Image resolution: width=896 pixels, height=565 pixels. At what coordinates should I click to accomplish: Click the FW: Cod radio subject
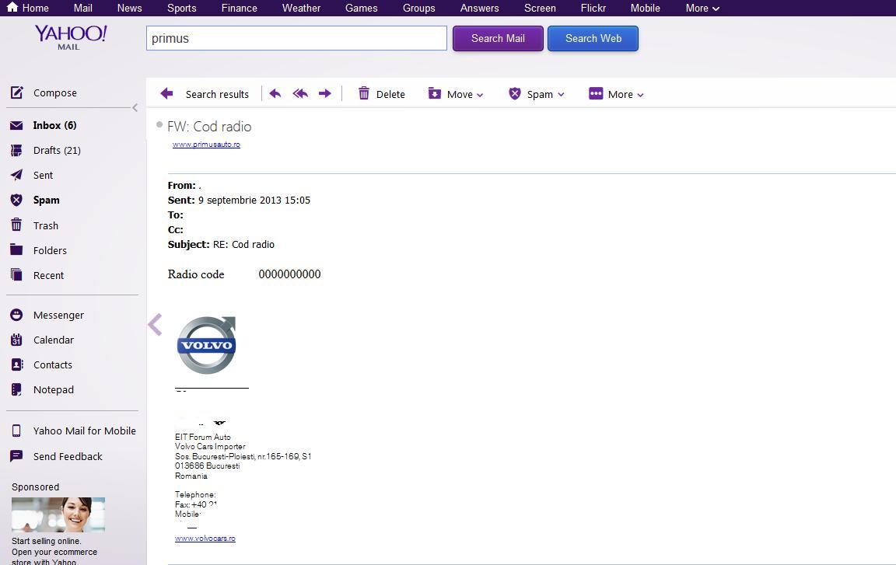[209, 126]
